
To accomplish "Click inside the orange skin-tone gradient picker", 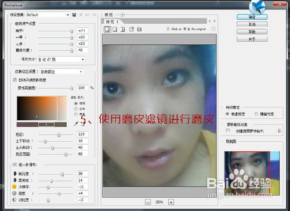I will [x=37, y=108].
